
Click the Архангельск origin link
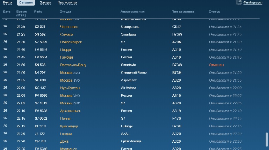(x=70, y=111)
